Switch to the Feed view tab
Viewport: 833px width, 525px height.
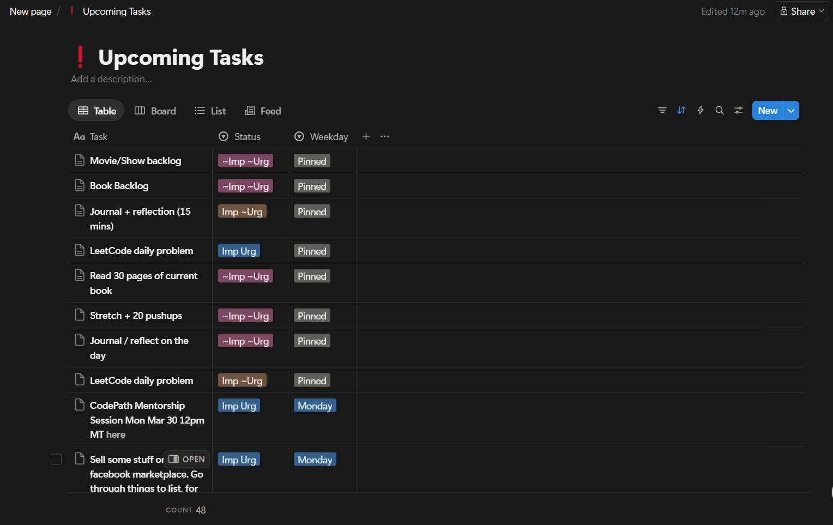263,111
